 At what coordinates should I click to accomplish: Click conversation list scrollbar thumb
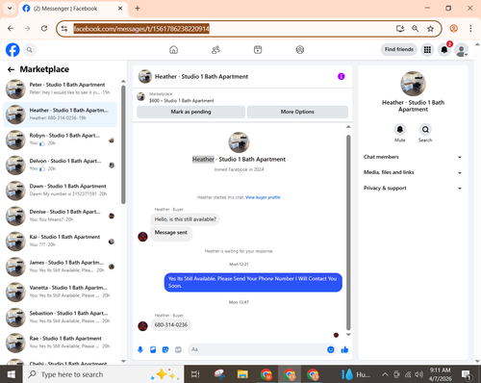tap(123, 144)
